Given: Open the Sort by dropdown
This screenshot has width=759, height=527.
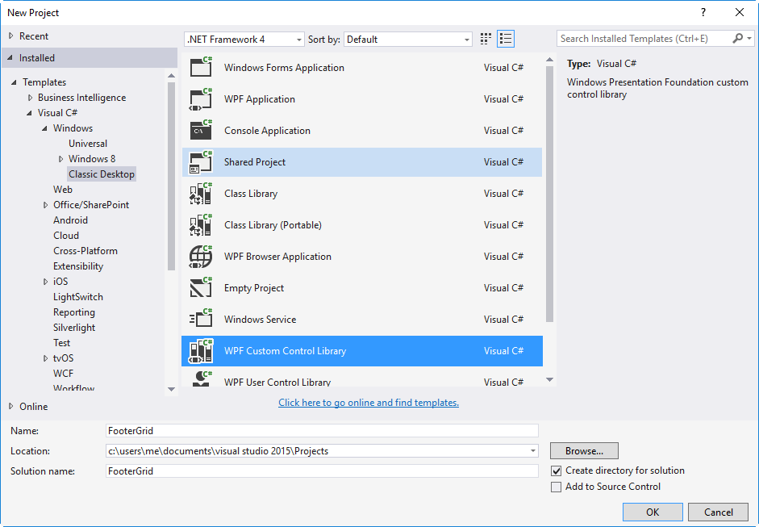Looking at the screenshot, I should [x=466, y=39].
